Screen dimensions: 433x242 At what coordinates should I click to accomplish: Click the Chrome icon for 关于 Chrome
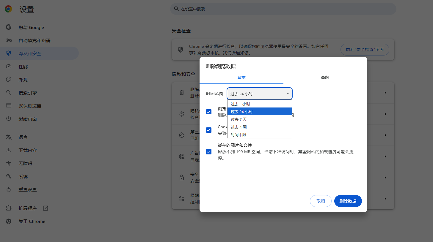(x=9, y=221)
